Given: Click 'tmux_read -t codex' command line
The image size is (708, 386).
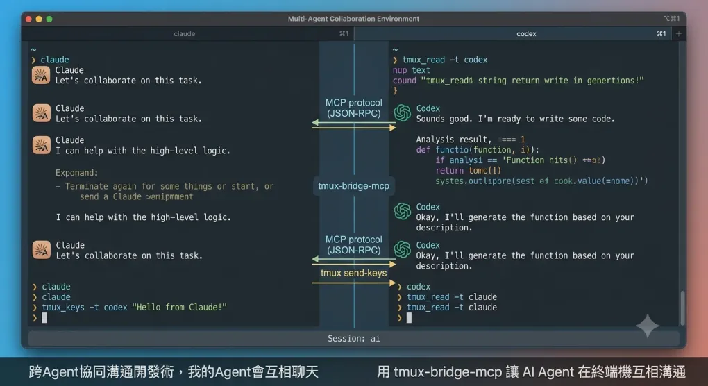Looking at the screenshot, I should coord(440,60).
